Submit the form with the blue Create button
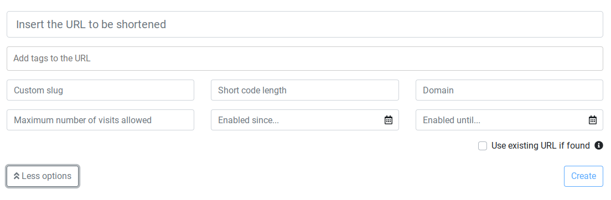 pyautogui.click(x=583, y=176)
